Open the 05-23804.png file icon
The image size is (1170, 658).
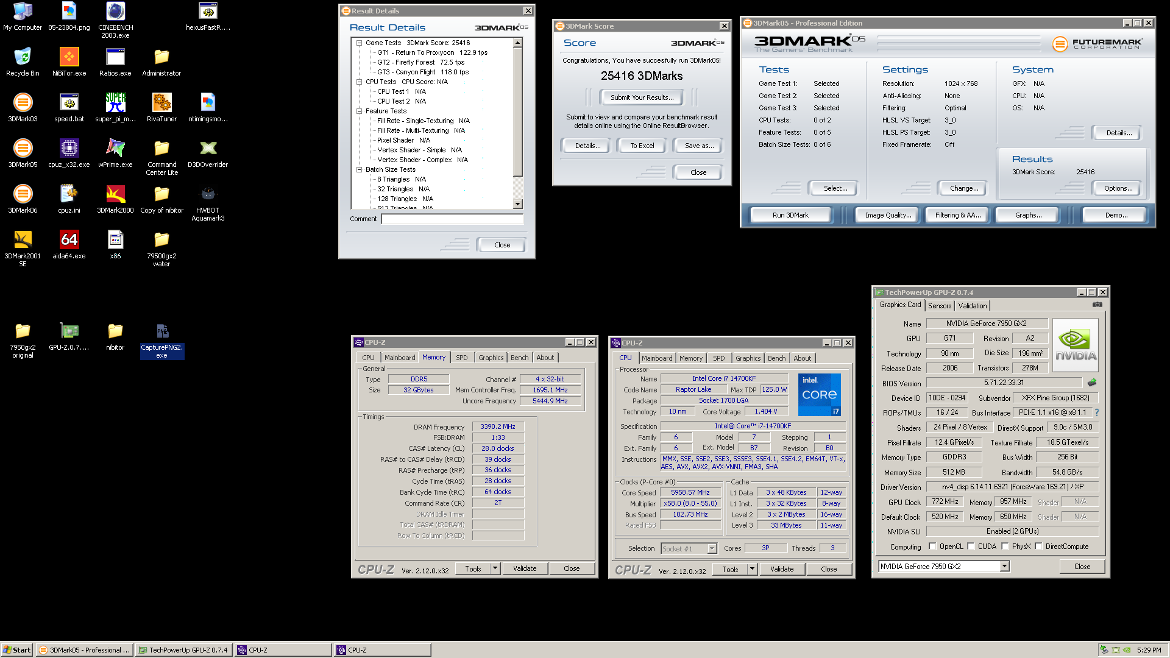point(69,16)
